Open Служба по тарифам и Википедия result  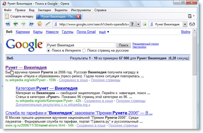(79, 113)
